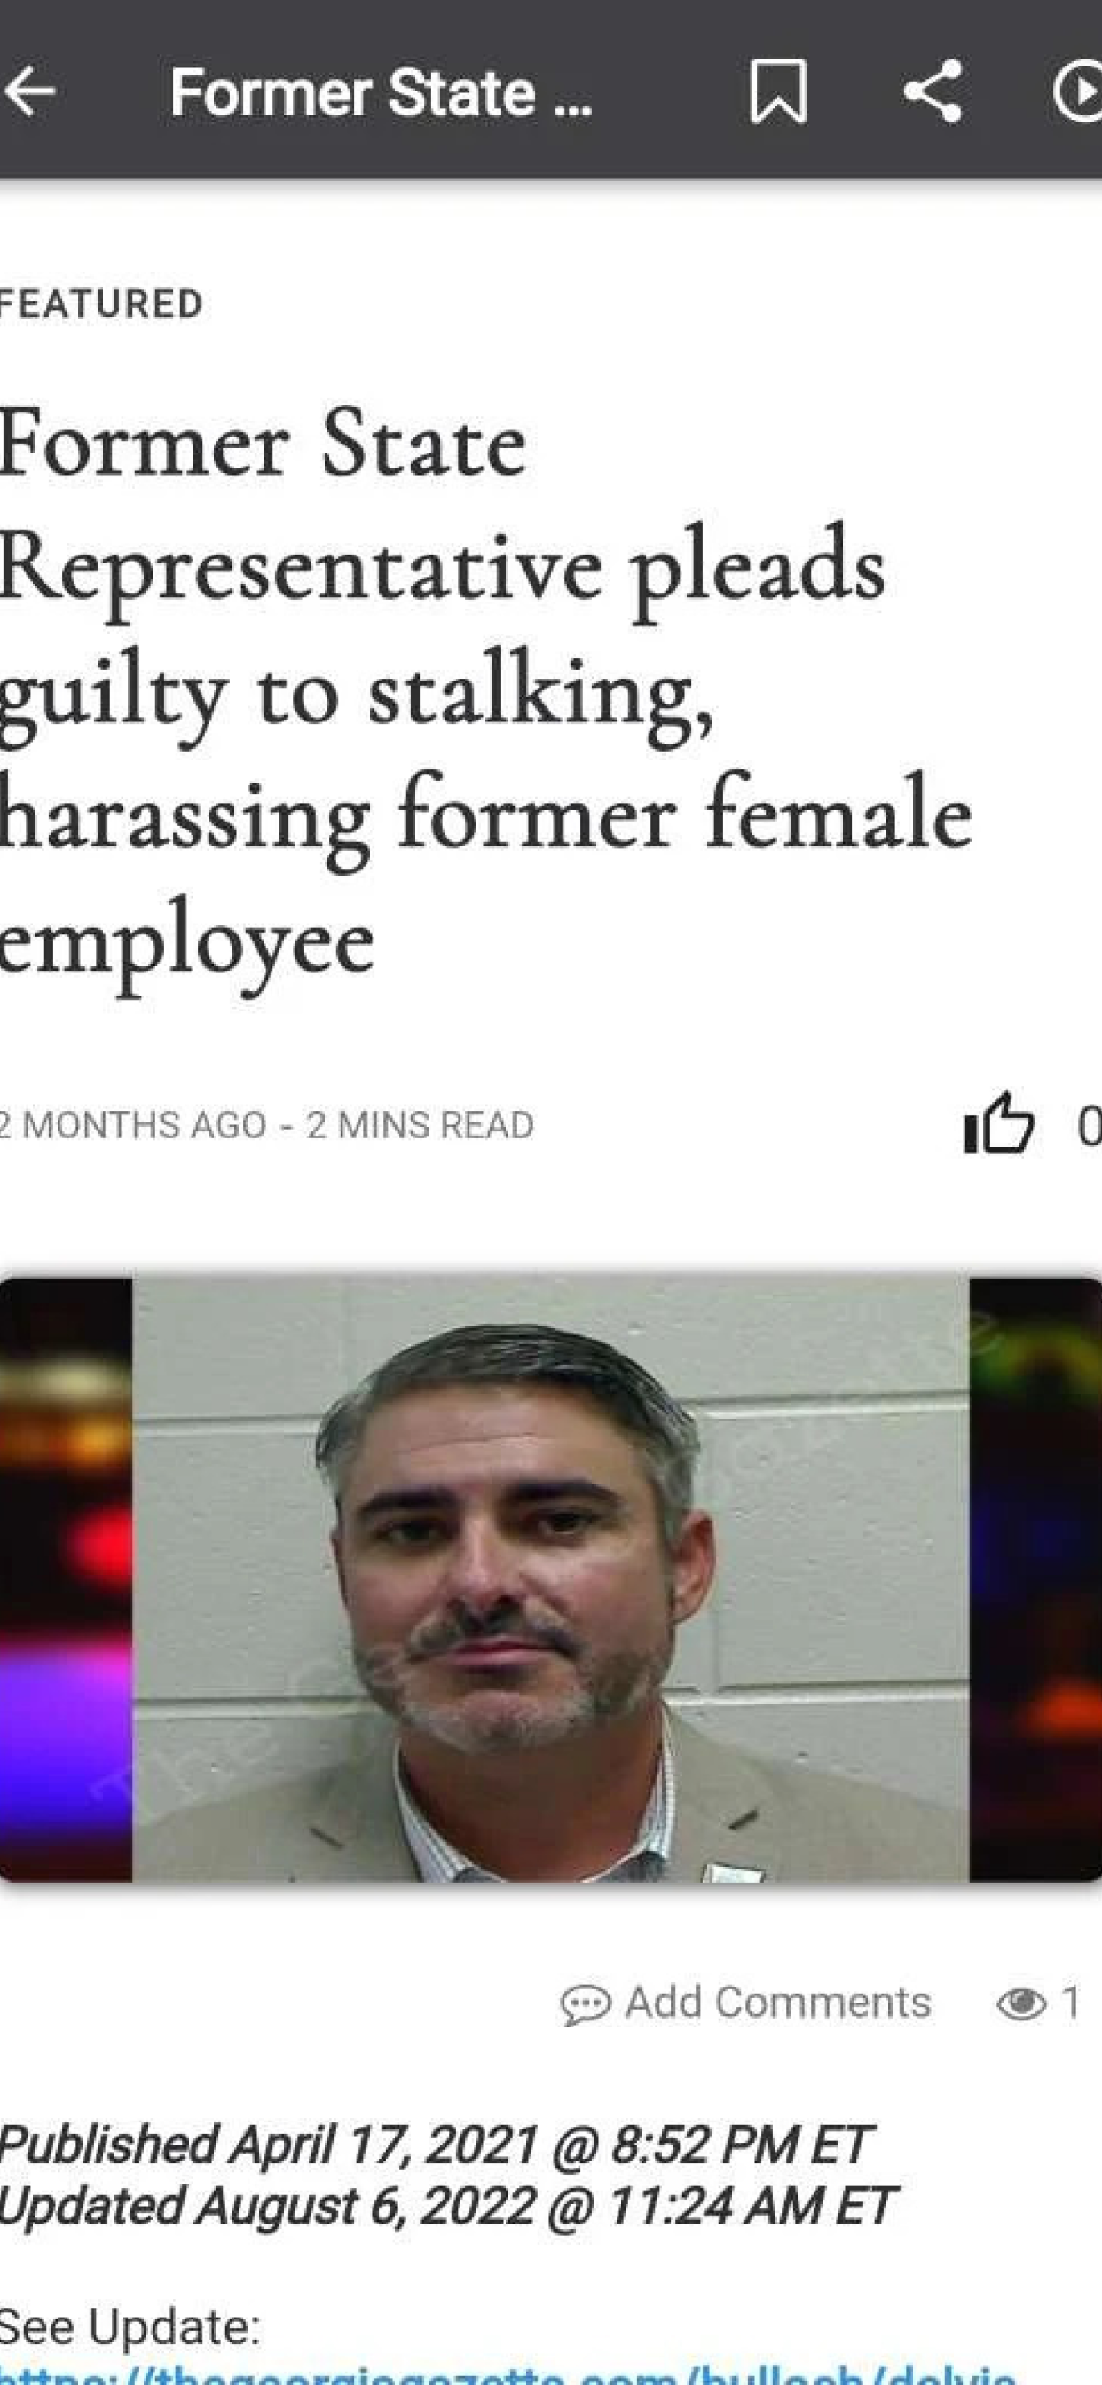Open the article mugshot image

click(x=551, y=1579)
